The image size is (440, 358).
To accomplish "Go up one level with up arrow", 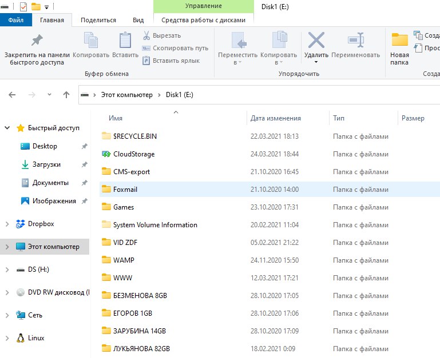I will (x=66, y=95).
